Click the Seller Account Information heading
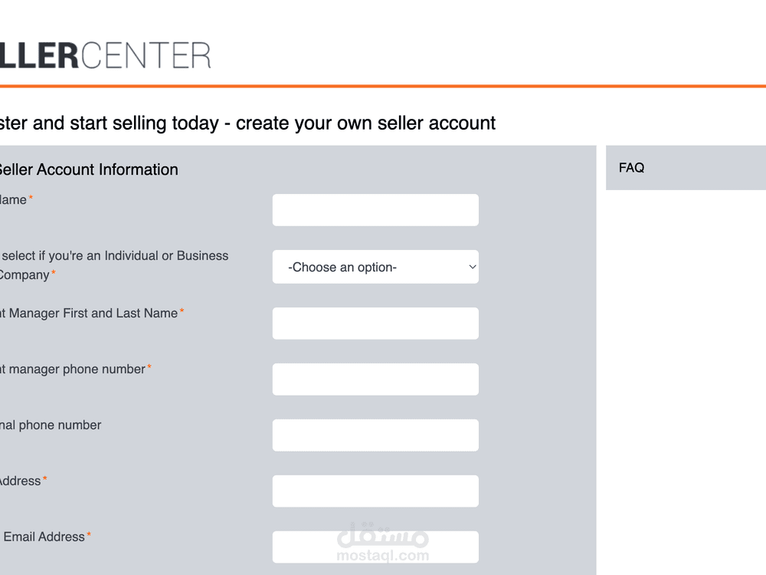 tap(88, 169)
